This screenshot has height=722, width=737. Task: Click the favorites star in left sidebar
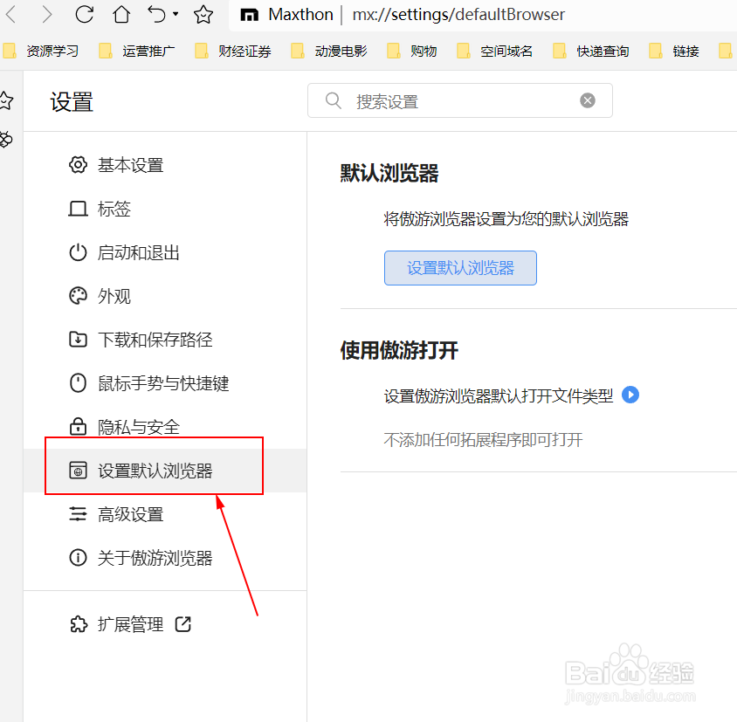tap(5, 100)
